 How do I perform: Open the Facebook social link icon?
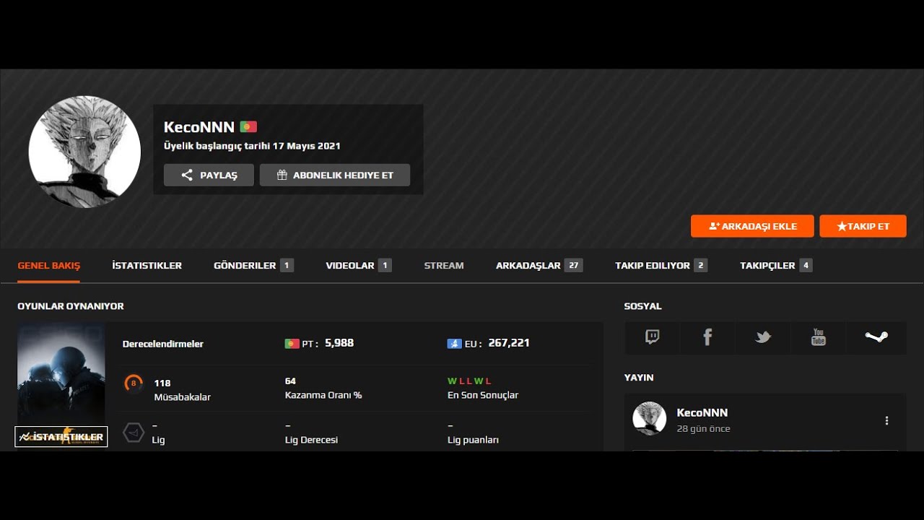click(707, 337)
